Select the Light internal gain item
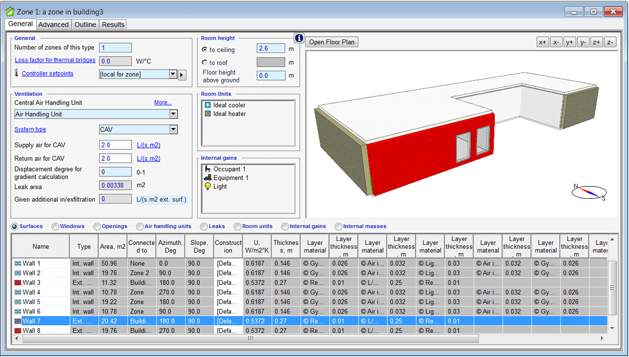The image size is (629, 357). click(x=220, y=186)
